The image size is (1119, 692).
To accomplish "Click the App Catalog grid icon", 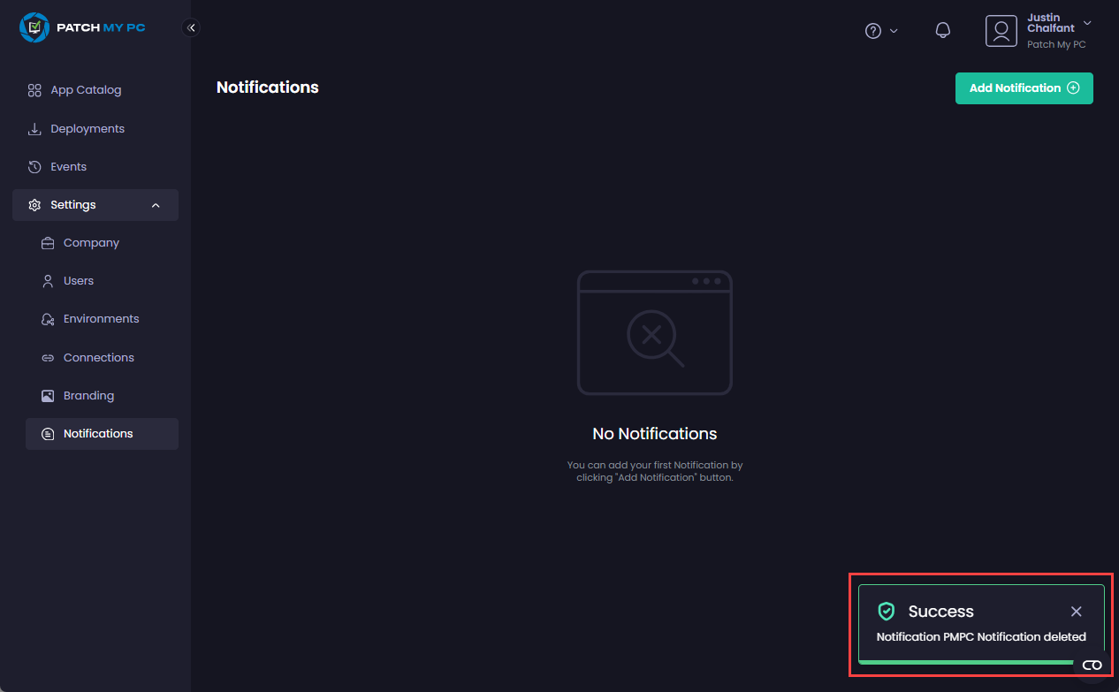I will click(34, 90).
